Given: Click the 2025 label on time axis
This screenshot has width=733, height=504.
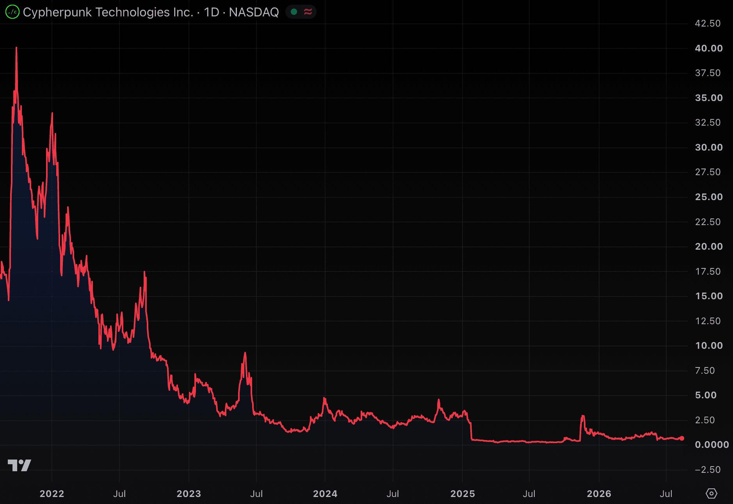Looking at the screenshot, I should pos(463,494).
